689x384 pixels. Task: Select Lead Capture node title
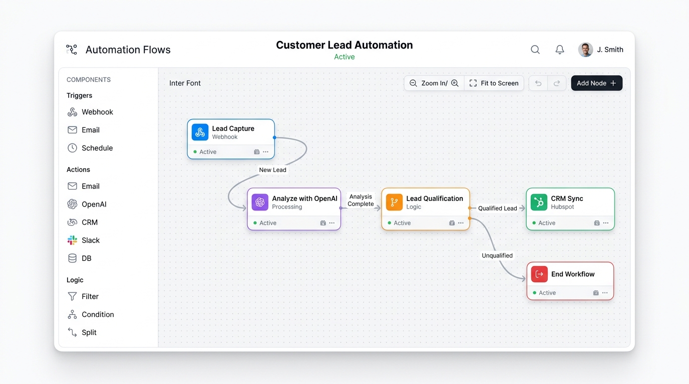coord(233,128)
